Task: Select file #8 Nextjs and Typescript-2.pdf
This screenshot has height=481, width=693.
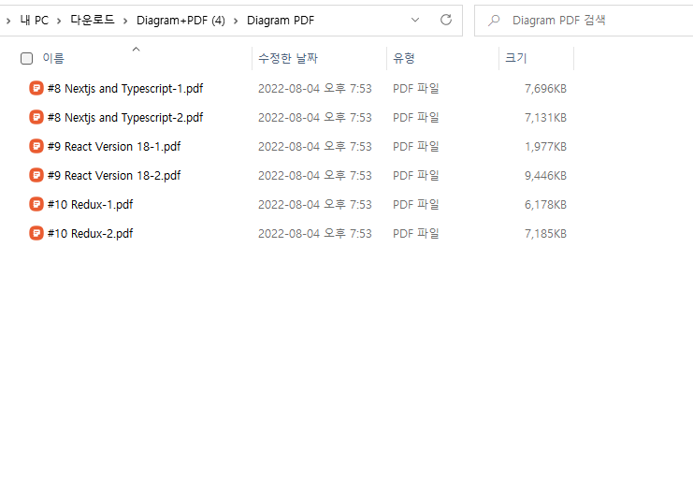Action: point(125,118)
